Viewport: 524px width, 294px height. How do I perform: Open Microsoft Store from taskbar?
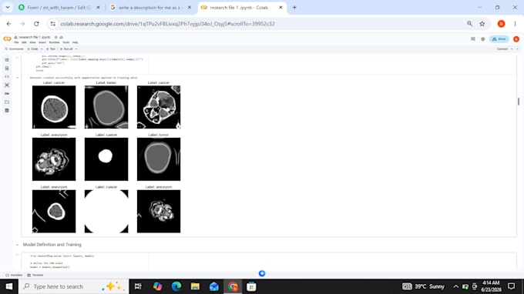251,286
